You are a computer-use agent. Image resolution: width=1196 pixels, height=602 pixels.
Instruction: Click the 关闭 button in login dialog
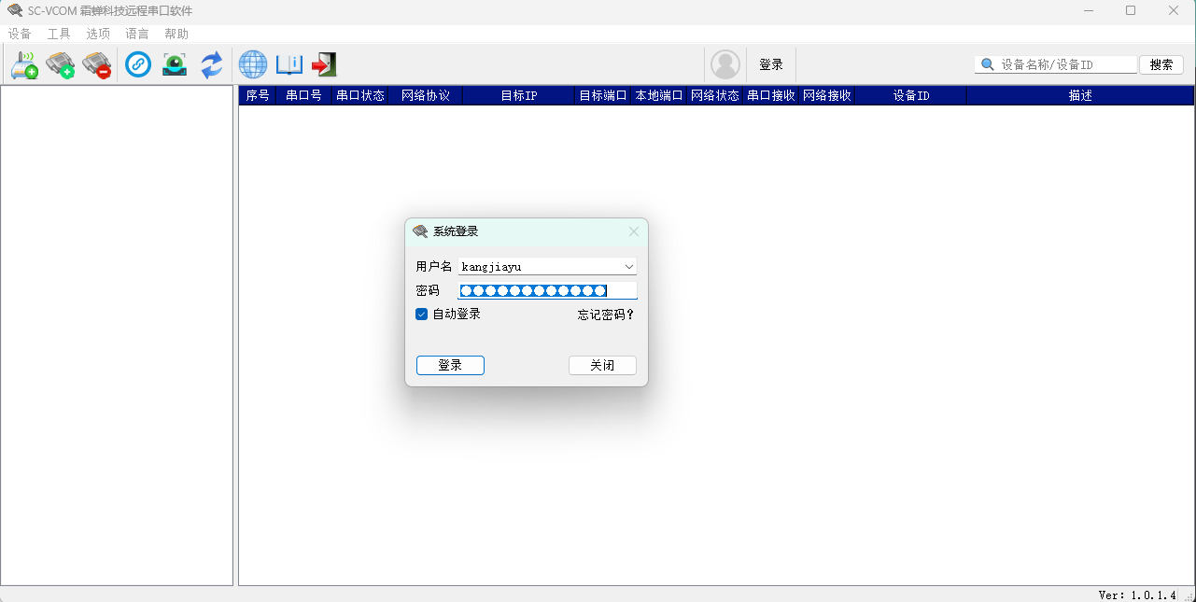tap(602, 365)
